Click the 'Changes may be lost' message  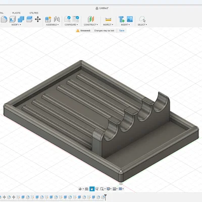(x=104, y=31)
